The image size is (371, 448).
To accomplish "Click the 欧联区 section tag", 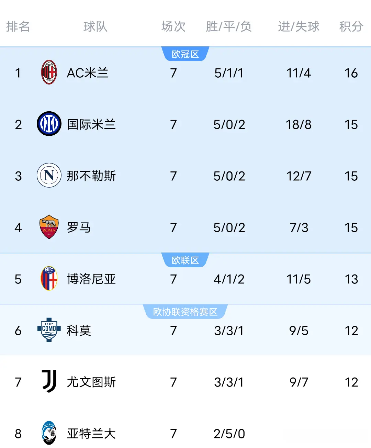I will pos(185,260).
